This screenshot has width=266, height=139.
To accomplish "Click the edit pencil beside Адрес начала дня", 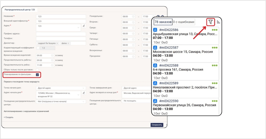I will click(84, 93).
